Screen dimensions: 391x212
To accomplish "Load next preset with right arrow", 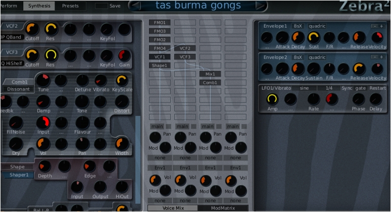I will (259, 6).
